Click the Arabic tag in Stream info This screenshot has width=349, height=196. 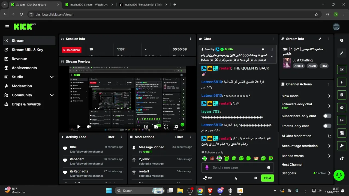point(299,66)
